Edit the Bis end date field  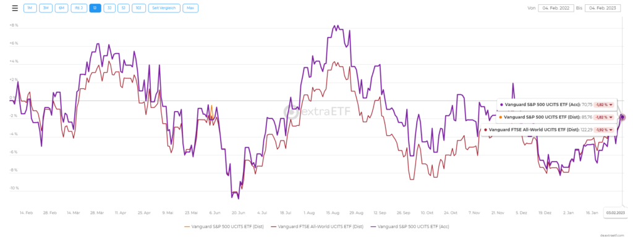click(603, 8)
